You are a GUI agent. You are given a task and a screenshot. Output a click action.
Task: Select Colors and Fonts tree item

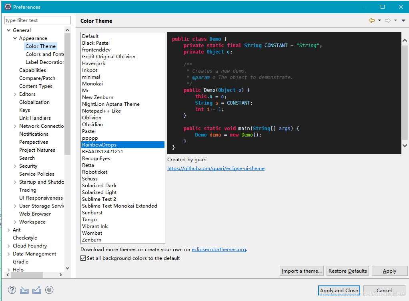point(44,54)
